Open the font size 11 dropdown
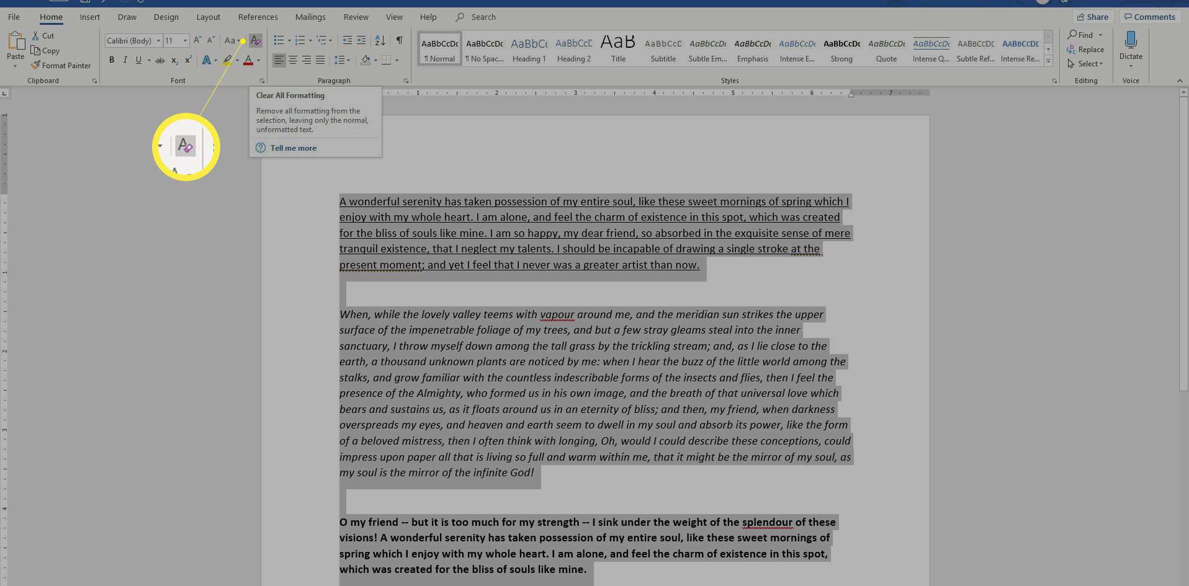 coord(185,41)
